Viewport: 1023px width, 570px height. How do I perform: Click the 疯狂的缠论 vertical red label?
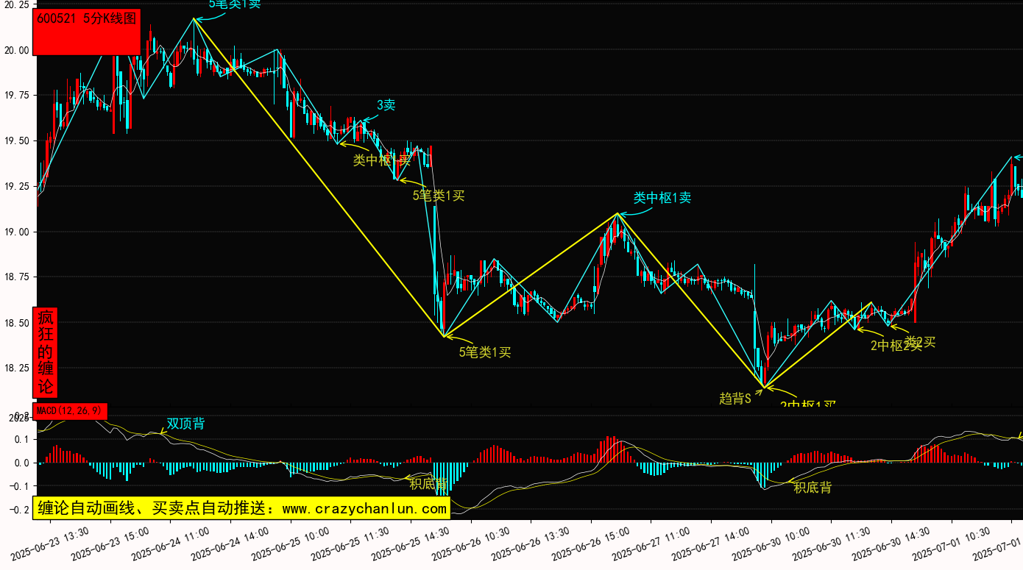46,352
